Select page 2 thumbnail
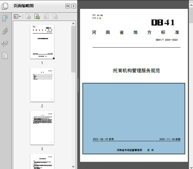Viewport: 193px width, 169px height. pyautogui.click(x=42, y=85)
